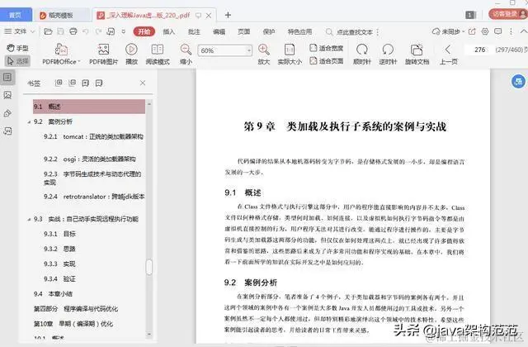The width and height of the screenshot is (528, 347).
Task: Open settings gear icon
Action: coord(485,31)
